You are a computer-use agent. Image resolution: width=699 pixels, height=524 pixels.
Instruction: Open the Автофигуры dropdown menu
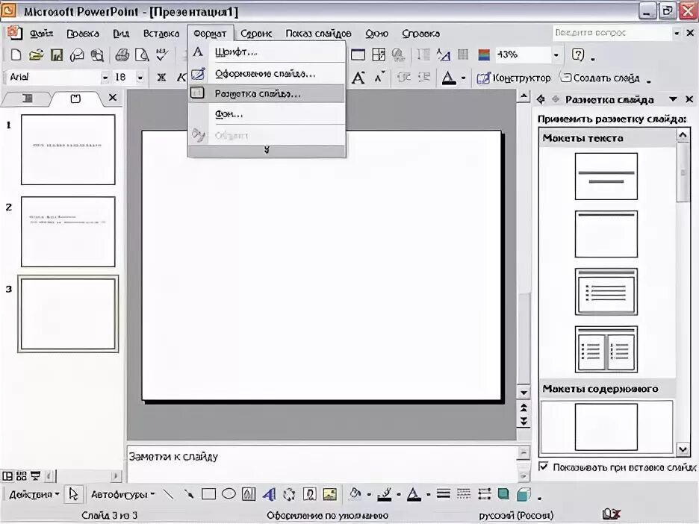(x=122, y=494)
